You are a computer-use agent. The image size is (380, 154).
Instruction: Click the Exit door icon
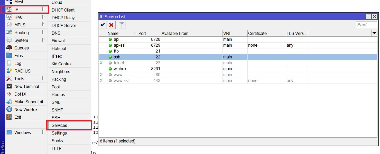(x=9, y=117)
